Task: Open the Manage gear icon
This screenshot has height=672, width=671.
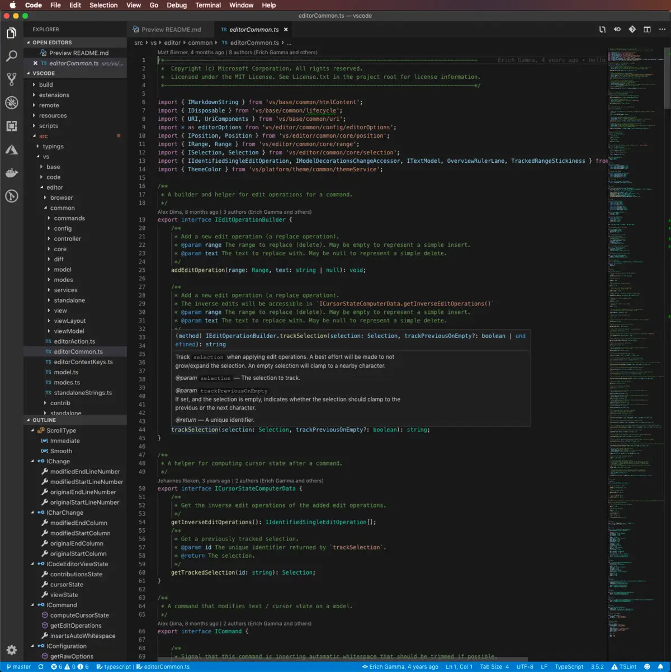Action: 11,650
